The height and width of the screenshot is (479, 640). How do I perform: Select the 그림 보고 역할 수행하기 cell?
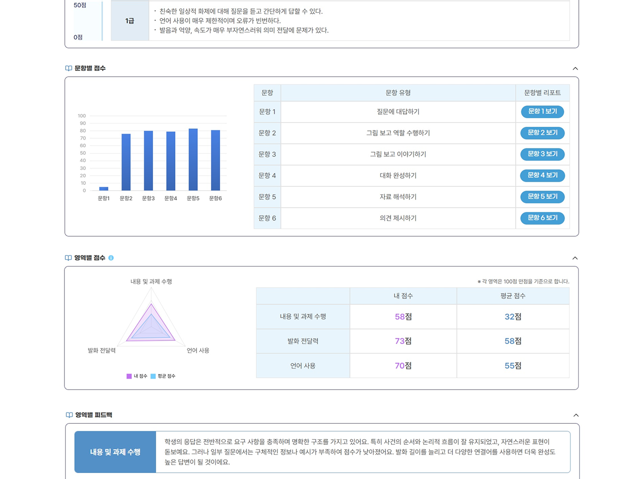click(x=398, y=133)
